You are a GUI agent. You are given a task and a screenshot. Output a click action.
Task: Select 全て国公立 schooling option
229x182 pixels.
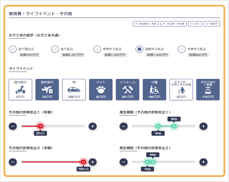[x=13, y=49]
